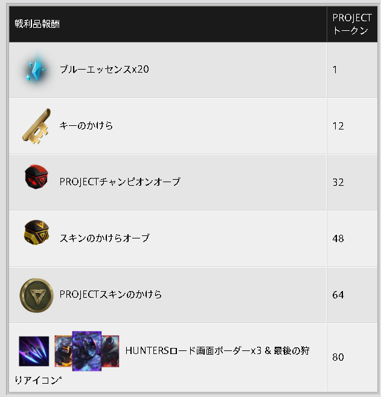The image size is (381, 397).
Task: Click the token cost 80 cell
Action: point(352,357)
